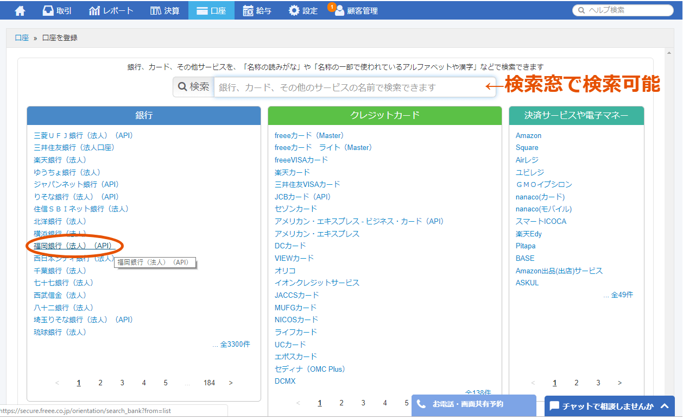Screen dimensions: 683x419
Task: Click the bank/card name search field
Action: 355,87
